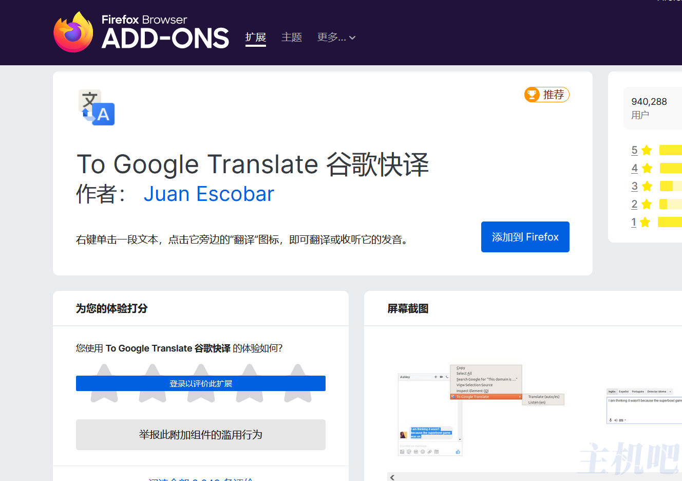Click the yellow star beside rating 1

645,222
